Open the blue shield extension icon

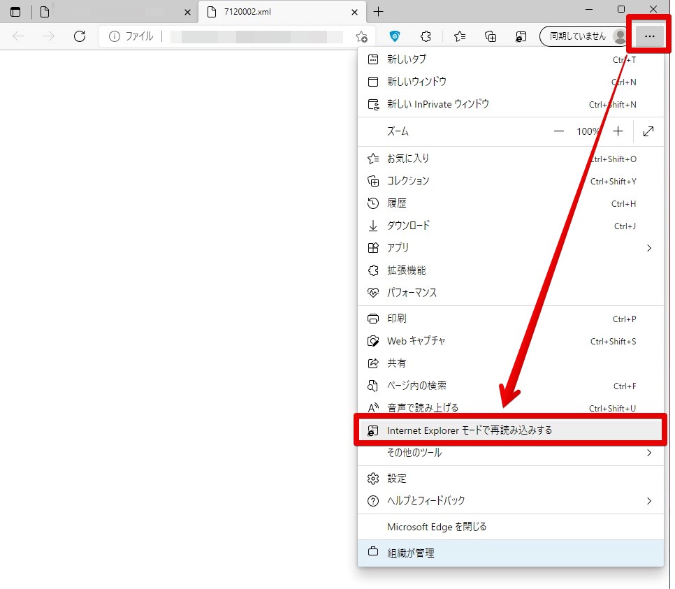click(x=394, y=36)
